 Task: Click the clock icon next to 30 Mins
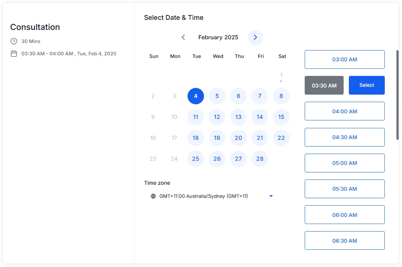[x=14, y=41]
